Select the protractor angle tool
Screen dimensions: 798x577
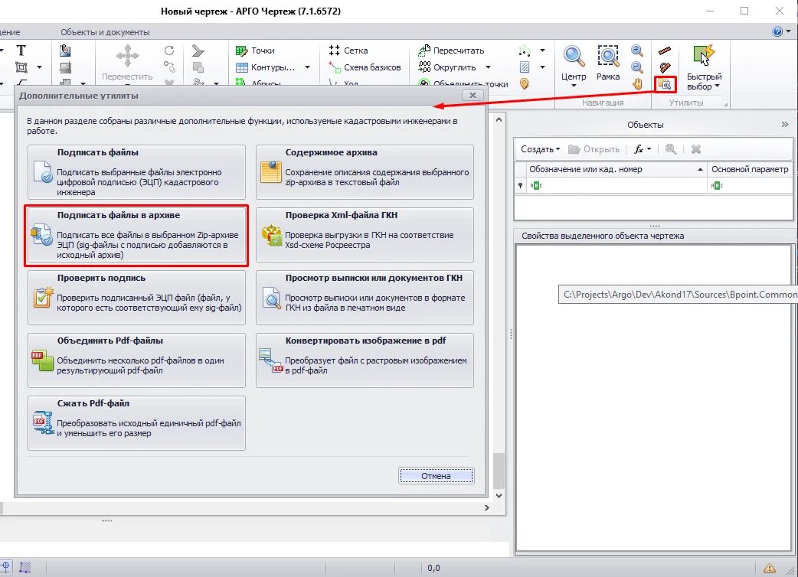(x=665, y=67)
